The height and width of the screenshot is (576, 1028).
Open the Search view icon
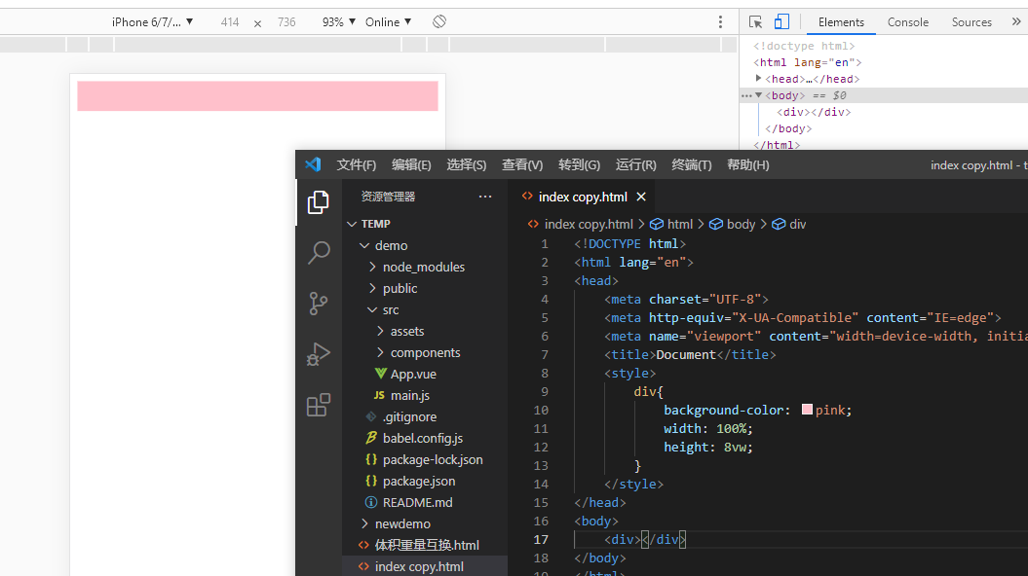[319, 253]
